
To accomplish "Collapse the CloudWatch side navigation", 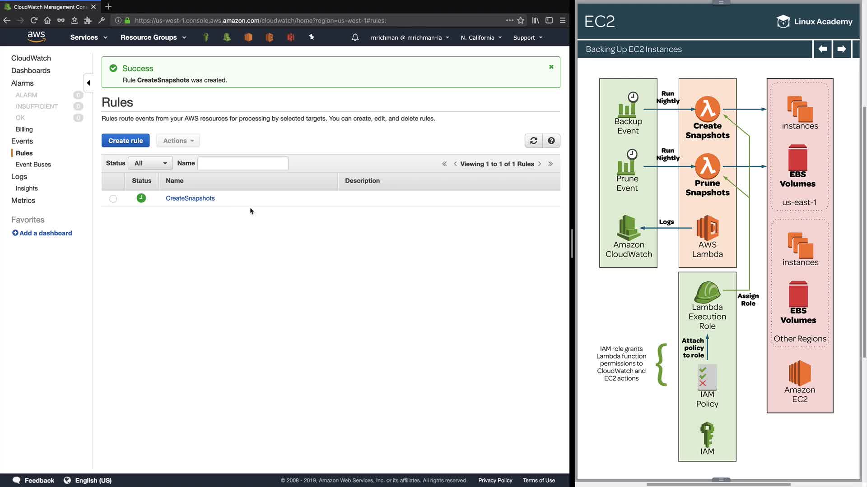I will 89,83.
